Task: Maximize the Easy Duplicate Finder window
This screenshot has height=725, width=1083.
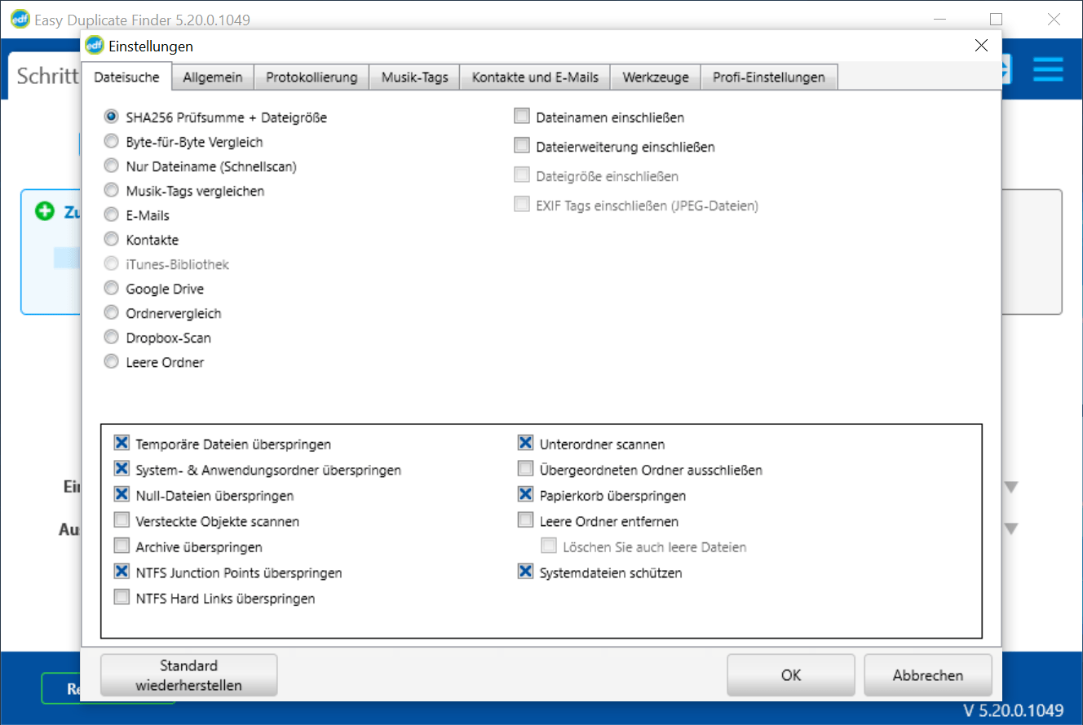Action: tap(996, 19)
